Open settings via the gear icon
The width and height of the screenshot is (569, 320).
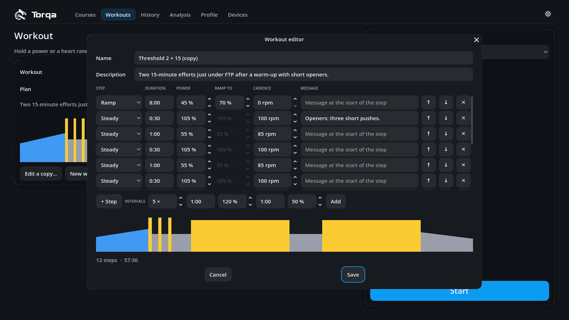point(548,14)
